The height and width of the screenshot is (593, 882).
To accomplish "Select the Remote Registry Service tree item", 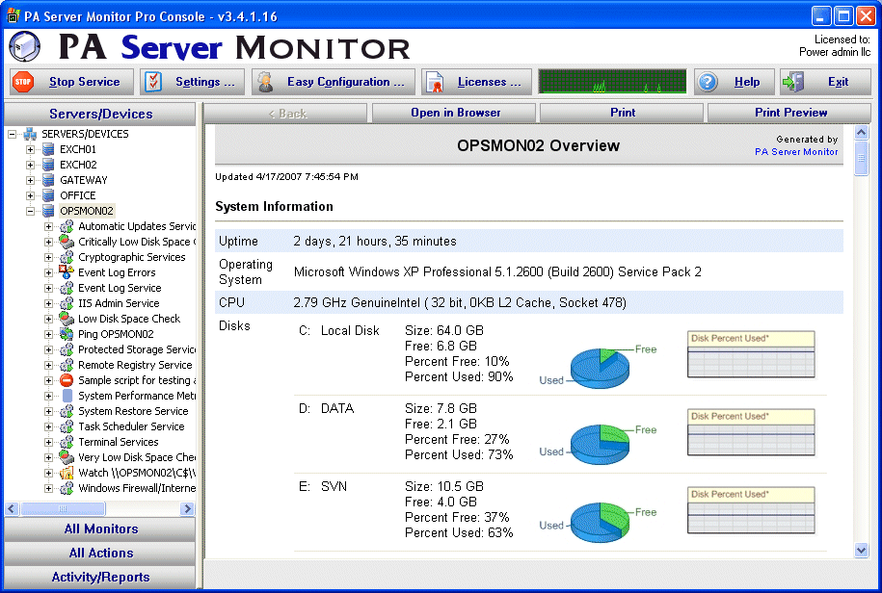I will (x=135, y=365).
